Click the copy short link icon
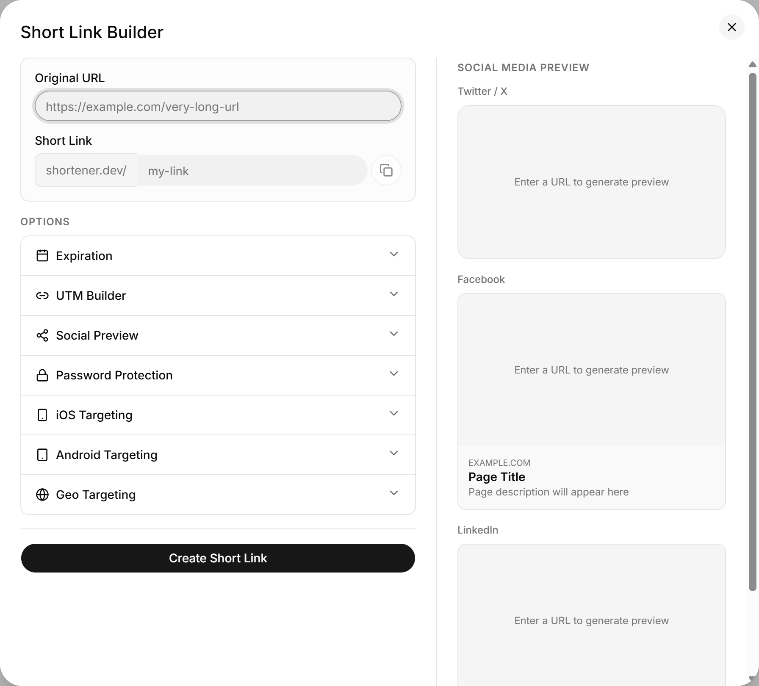Image resolution: width=759 pixels, height=686 pixels. [x=386, y=170]
